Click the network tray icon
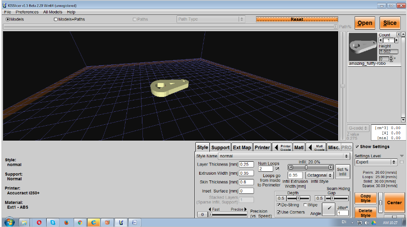Image resolution: width=407 pixels, height=227 pixels. (359, 223)
